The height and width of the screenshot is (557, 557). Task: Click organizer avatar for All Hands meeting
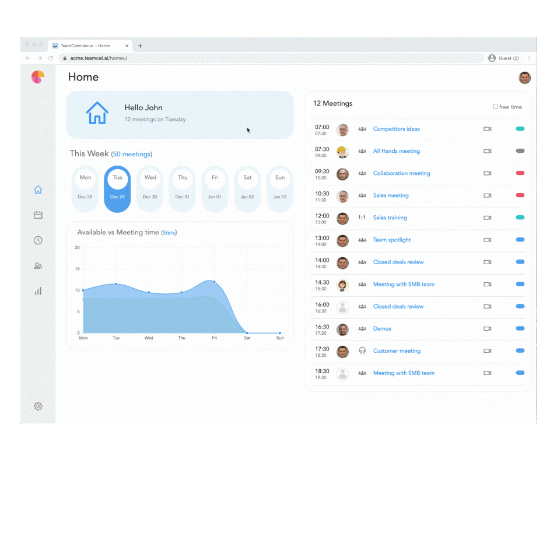pos(342,152)
